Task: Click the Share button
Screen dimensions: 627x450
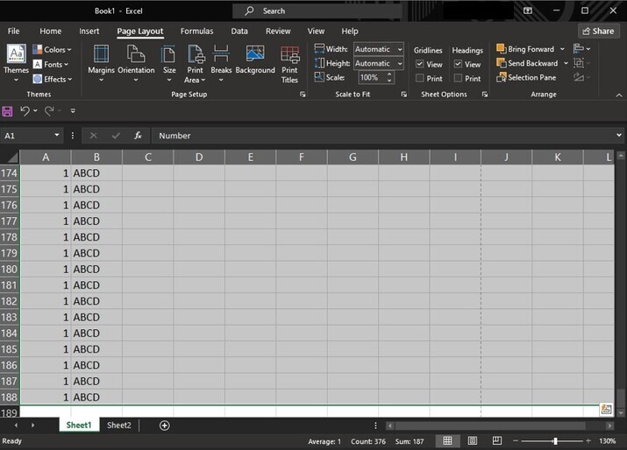Action: pyautogui.click(x=598, y=32)
